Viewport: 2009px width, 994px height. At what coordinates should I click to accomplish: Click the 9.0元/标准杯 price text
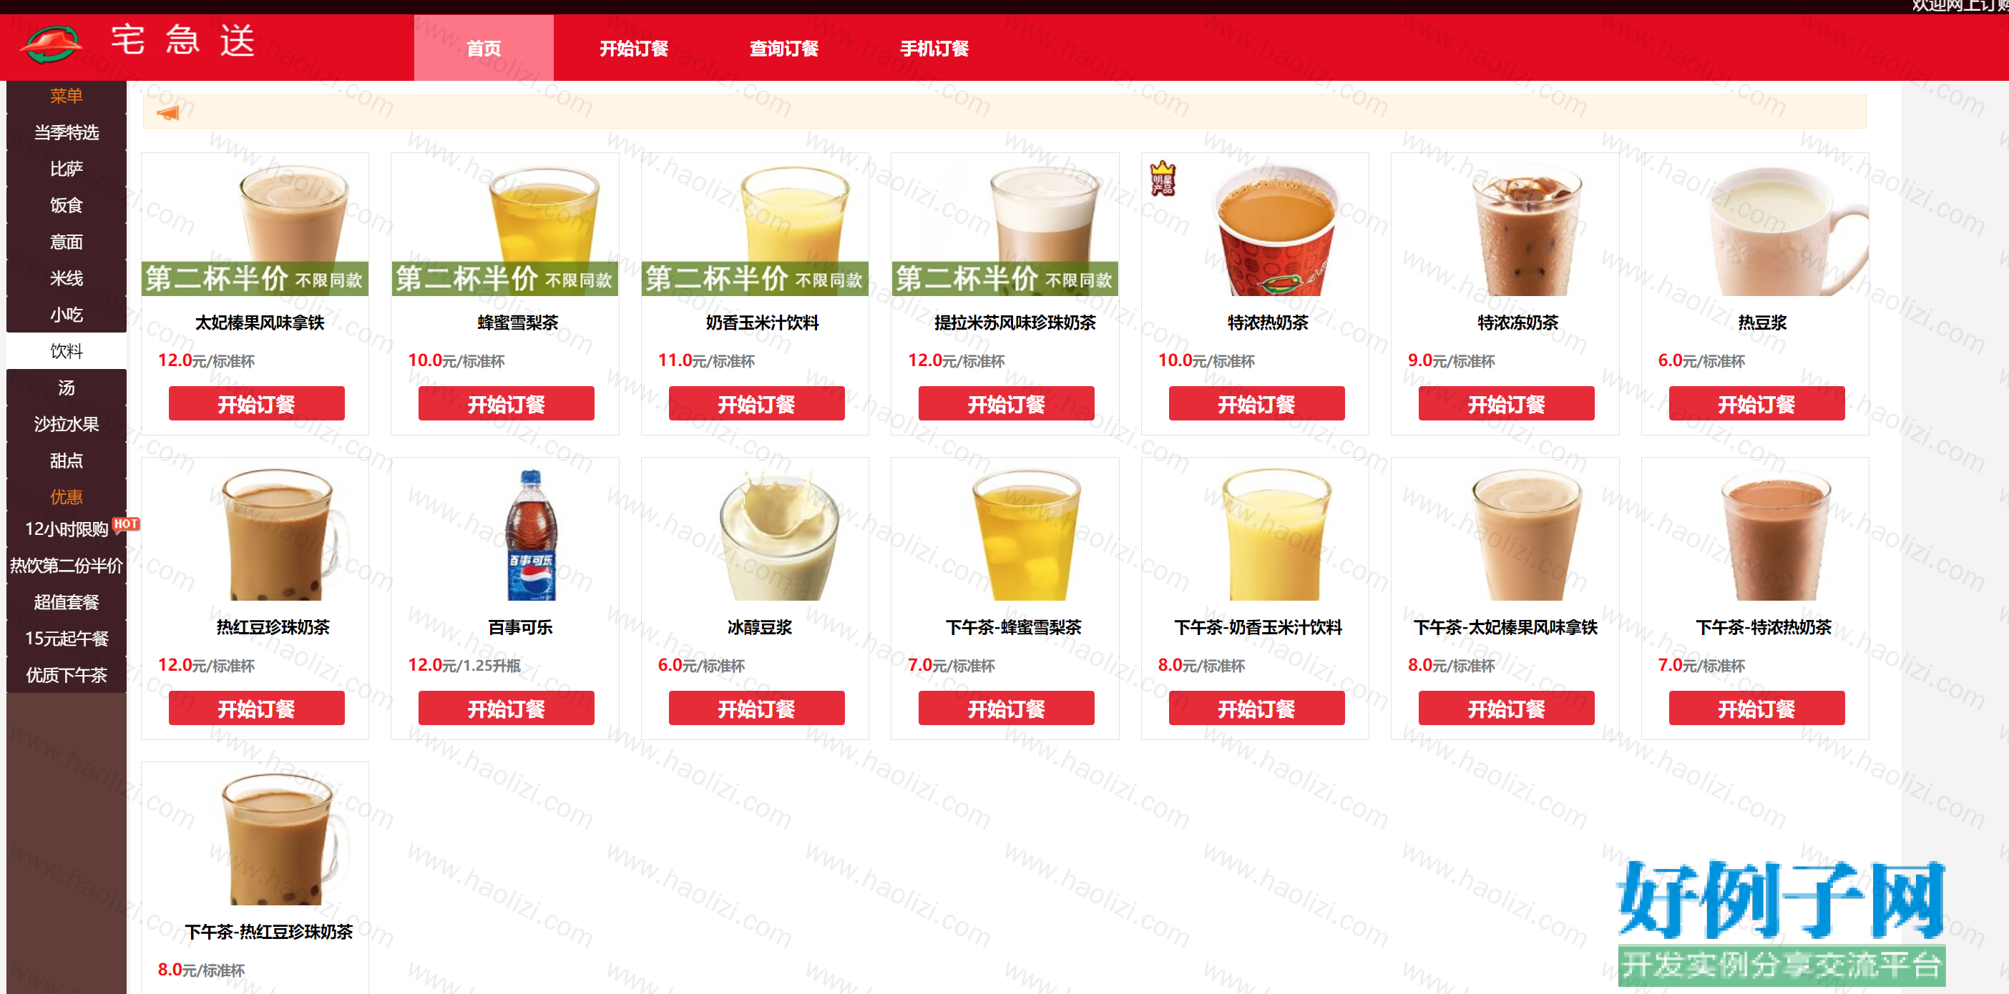(x=1451, y=360)
